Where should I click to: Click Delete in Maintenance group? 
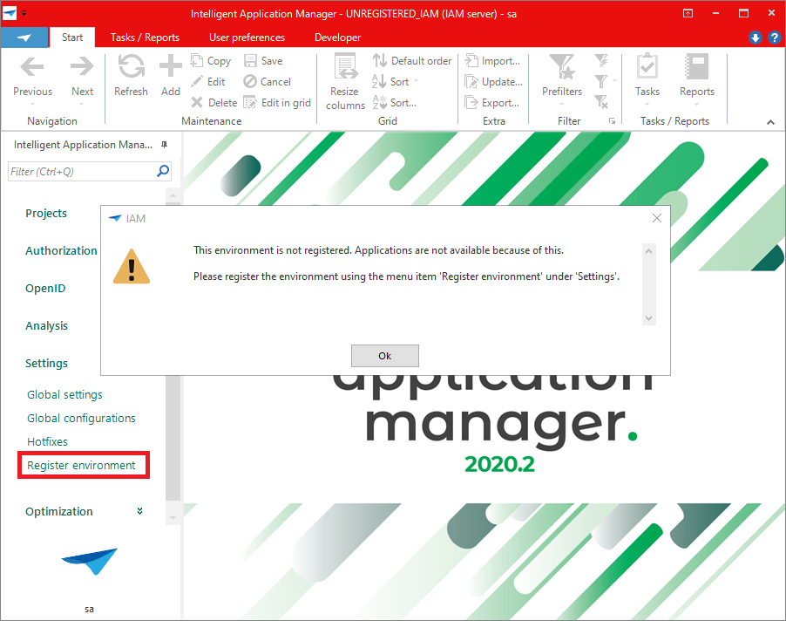tap(214, 103)
